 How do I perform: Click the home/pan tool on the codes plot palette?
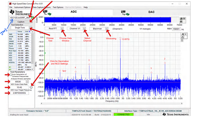pos(181,21)
